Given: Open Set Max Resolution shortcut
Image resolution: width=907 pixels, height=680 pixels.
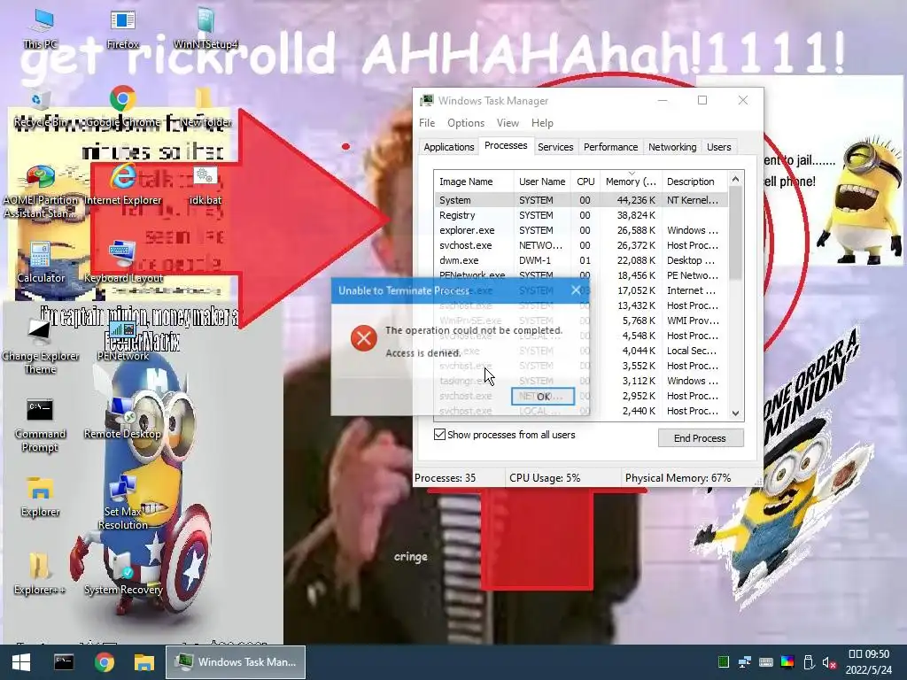Looking at the screenshot, I should 122,503.
